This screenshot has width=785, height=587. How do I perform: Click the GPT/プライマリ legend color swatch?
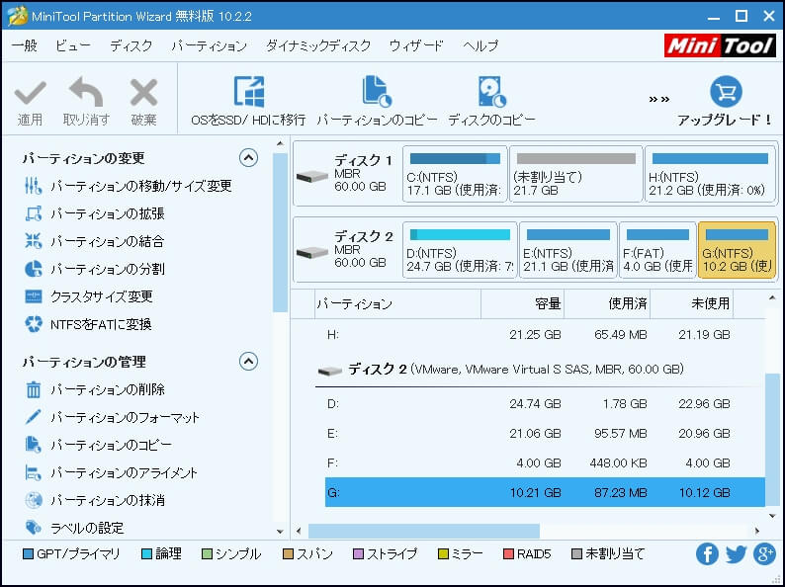[x=29, y=554]
